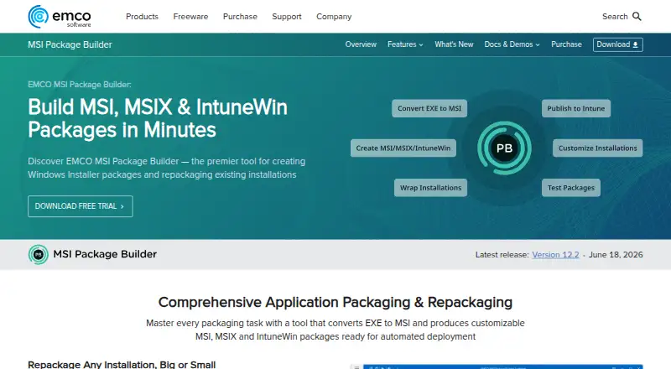Click the EMCO Software logo
Image resolution: width=671 pixels, height=369 pixels.
coord(60,17)
